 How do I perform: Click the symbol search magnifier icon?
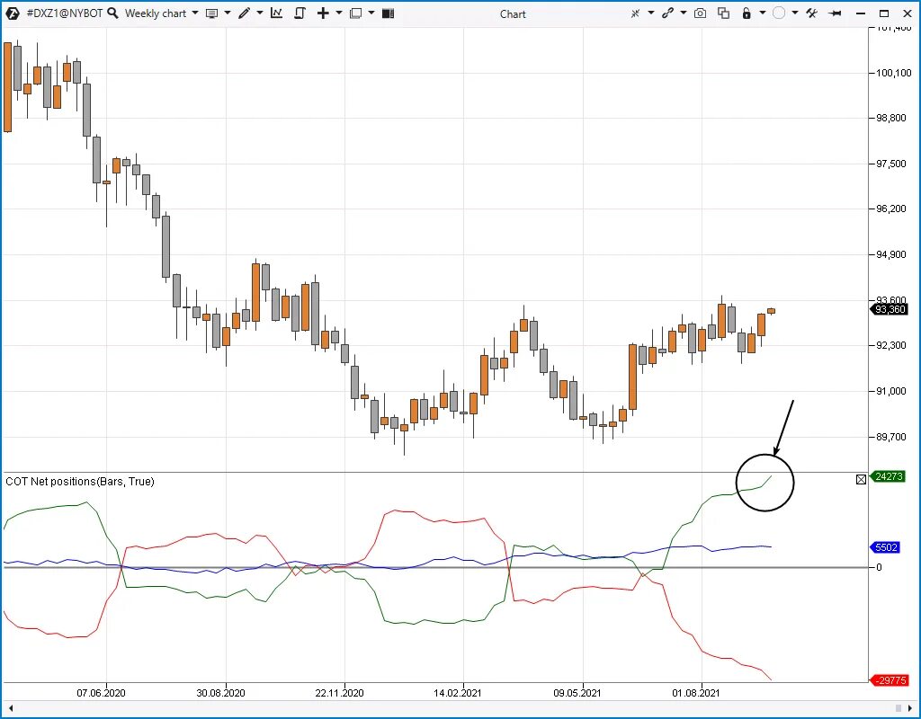tap(112, 13)
